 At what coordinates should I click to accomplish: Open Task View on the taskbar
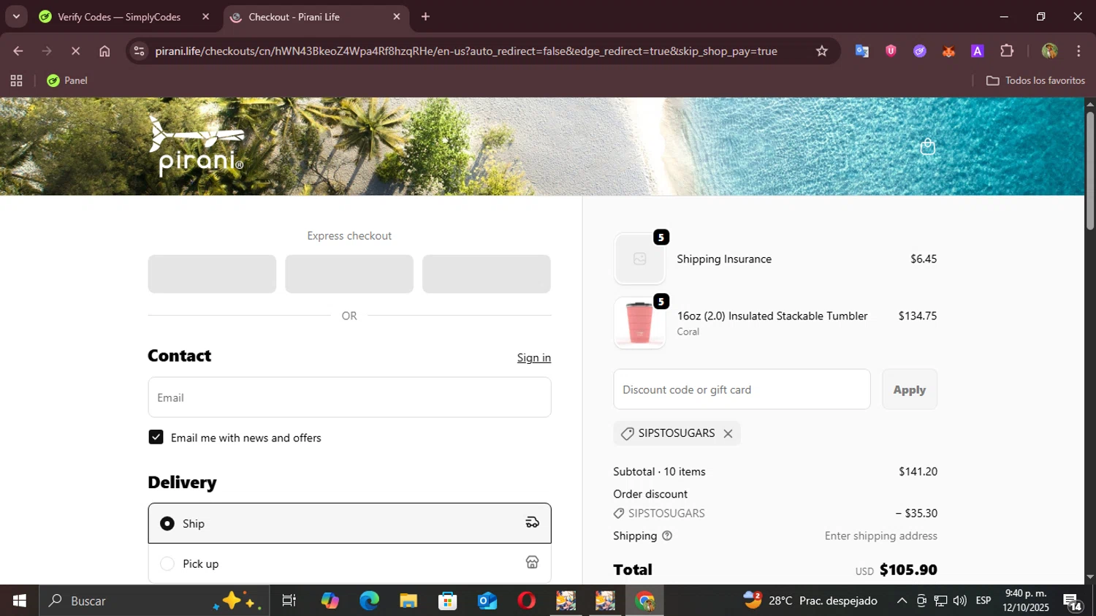289,601
